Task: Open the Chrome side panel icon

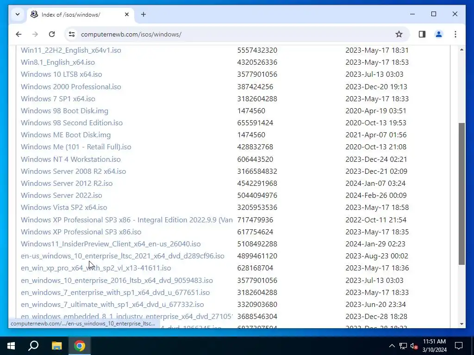Action: point(422,34)
